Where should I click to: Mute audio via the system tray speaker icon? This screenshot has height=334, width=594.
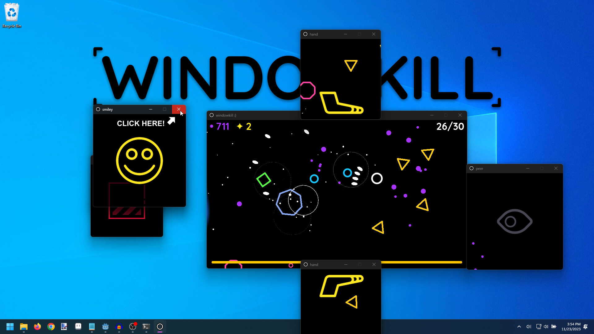[x=529, y=327]
